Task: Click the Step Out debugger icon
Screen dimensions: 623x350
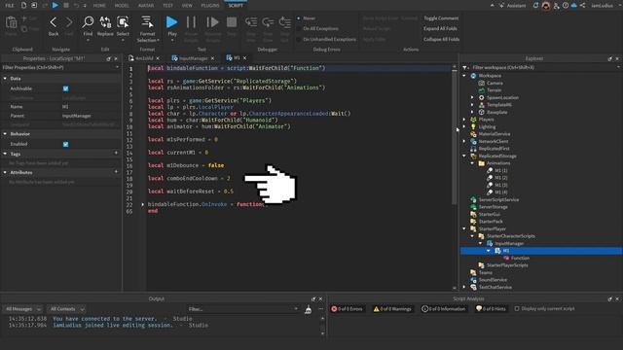Action: (285, 21)
